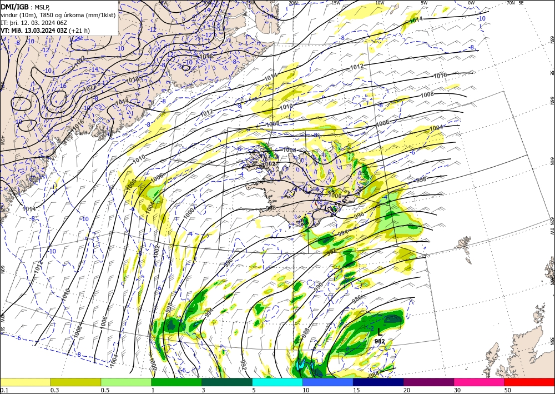Screen dimensions: 555x394
Task: Click the '15W' longitude label
Action: (336, 3)
